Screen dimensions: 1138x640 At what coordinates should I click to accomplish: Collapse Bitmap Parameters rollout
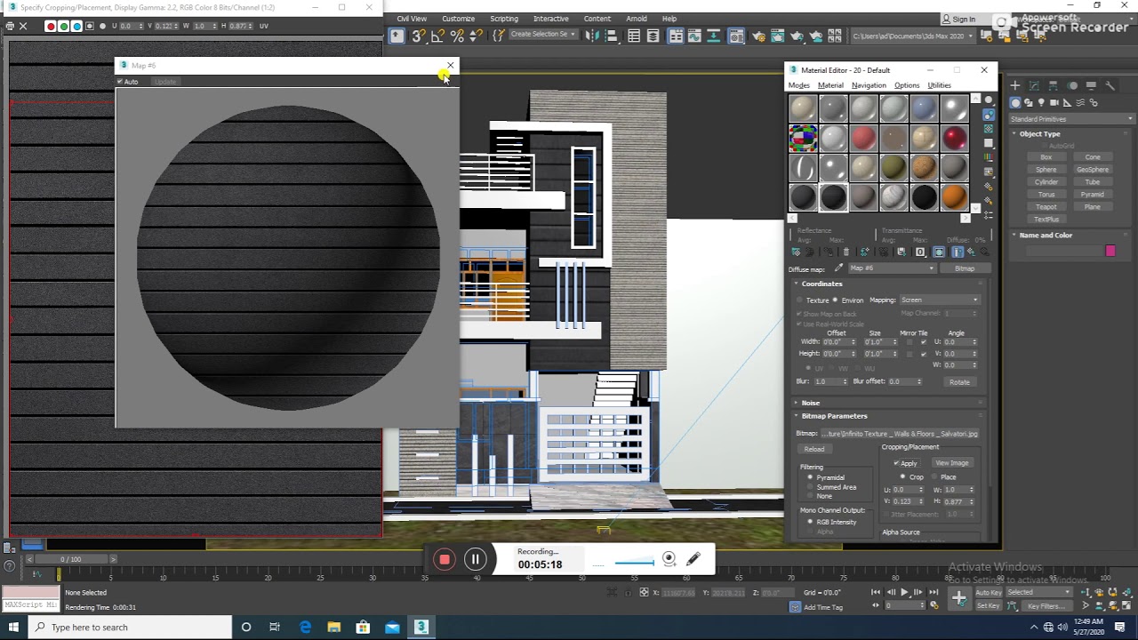click(x=834, y=416)
